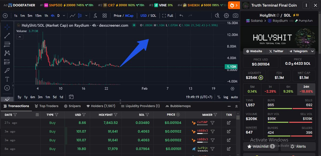The height and width of the screenshot is (156, 321).
Task: Filter by maker CuYUWP
Action: coord(212,123)
